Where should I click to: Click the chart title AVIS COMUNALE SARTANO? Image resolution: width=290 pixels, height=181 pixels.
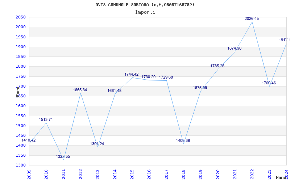click(x=145, y=5)
